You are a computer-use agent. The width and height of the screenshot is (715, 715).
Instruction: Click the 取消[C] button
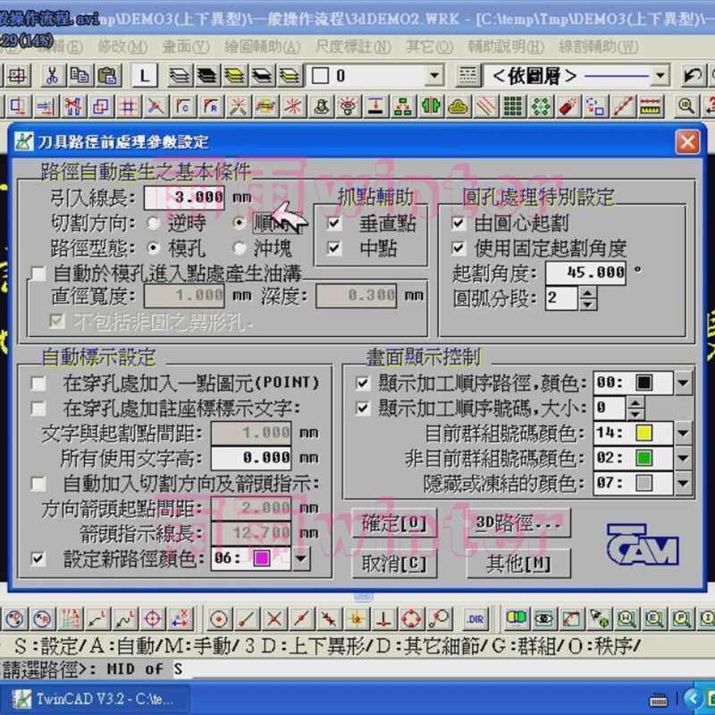coord(394,564)
